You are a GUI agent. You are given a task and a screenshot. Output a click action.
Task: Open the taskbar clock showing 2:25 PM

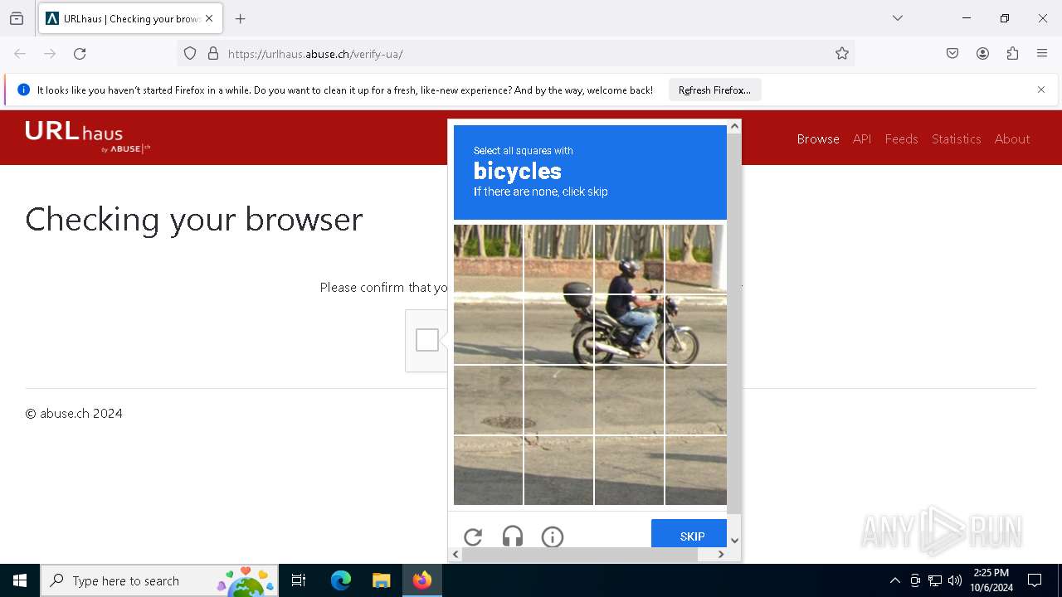pos(991,580)
